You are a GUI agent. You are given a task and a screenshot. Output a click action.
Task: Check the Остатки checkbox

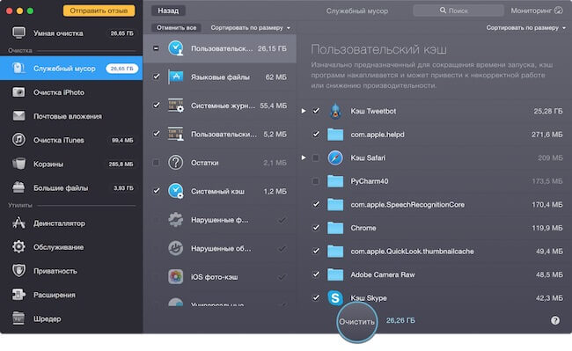[x=156, y=162]
